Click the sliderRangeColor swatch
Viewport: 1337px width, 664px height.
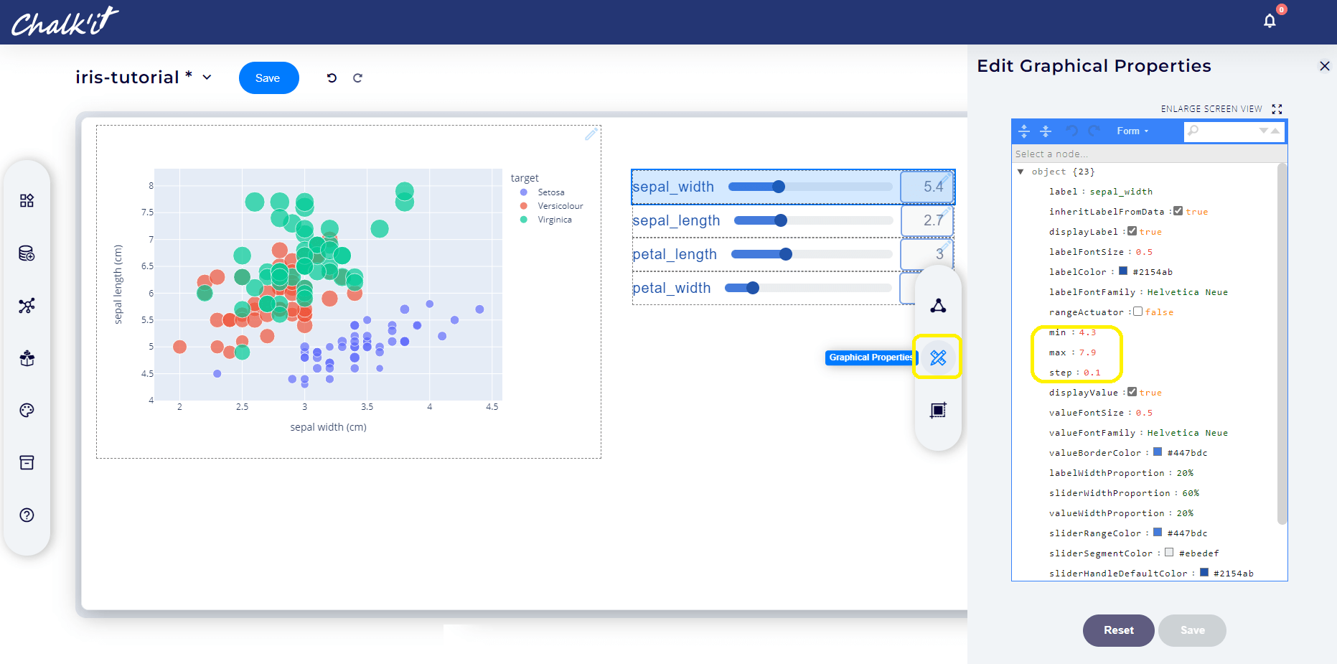(x=1158, y=533)
